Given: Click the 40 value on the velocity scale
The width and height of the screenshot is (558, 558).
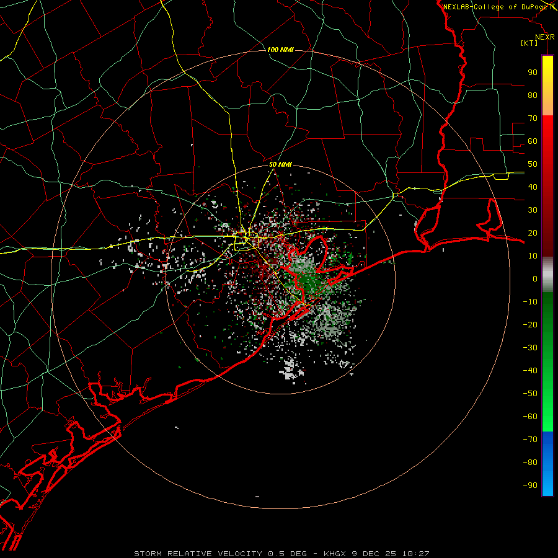Looking at the screenshot, I should pos(533,187).
